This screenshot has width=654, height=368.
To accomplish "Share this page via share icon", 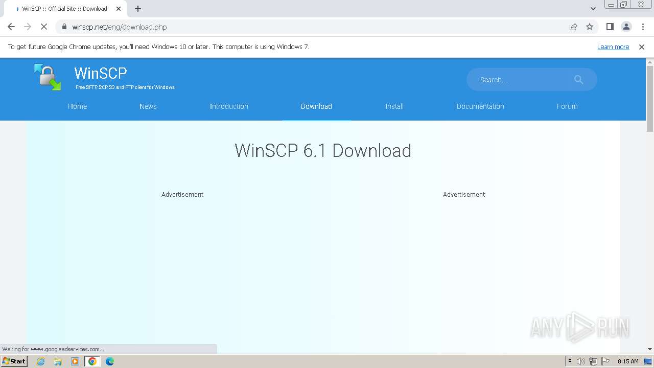I will coord(573,27).
